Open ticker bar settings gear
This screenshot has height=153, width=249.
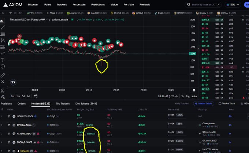pos(3,13)
